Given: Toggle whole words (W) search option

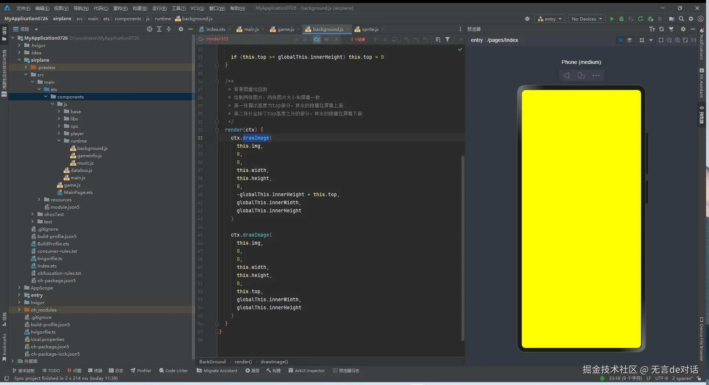Looking at the screenshot, I should pos(327,39).
